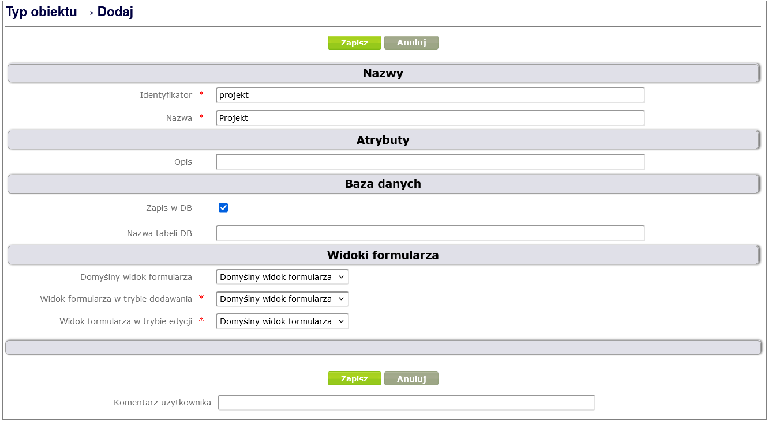Expand Widok formularza w trybie dodawania dropdown
The image size is (768, 421).
click(x=282, y=299)
